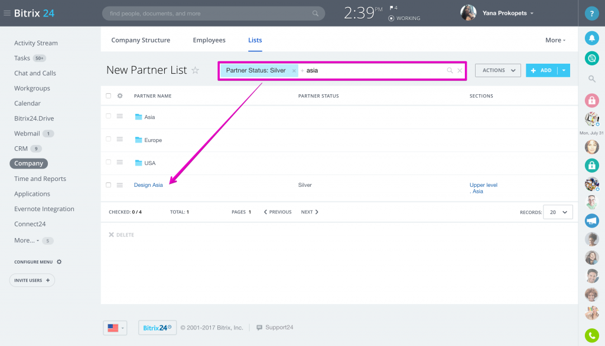The image size is (605, 346).
Task: Check the USA row checkbox
Action: [109, 162]
